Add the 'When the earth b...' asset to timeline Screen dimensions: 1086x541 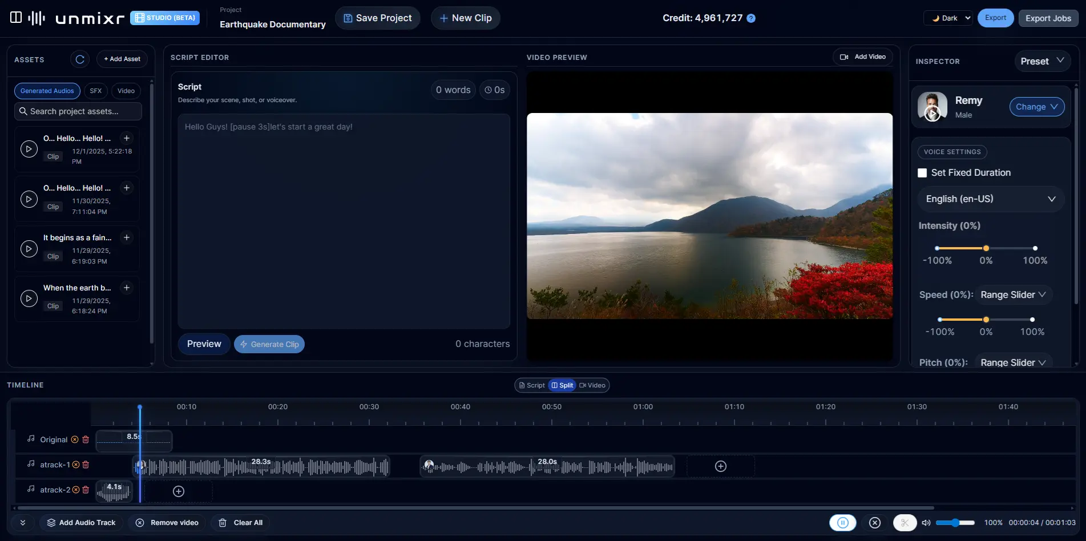[x=126, y=287]
